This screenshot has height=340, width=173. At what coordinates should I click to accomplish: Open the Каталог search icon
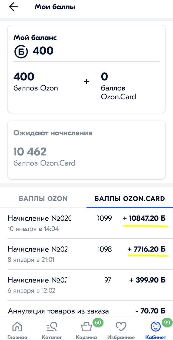pos(52,327)
